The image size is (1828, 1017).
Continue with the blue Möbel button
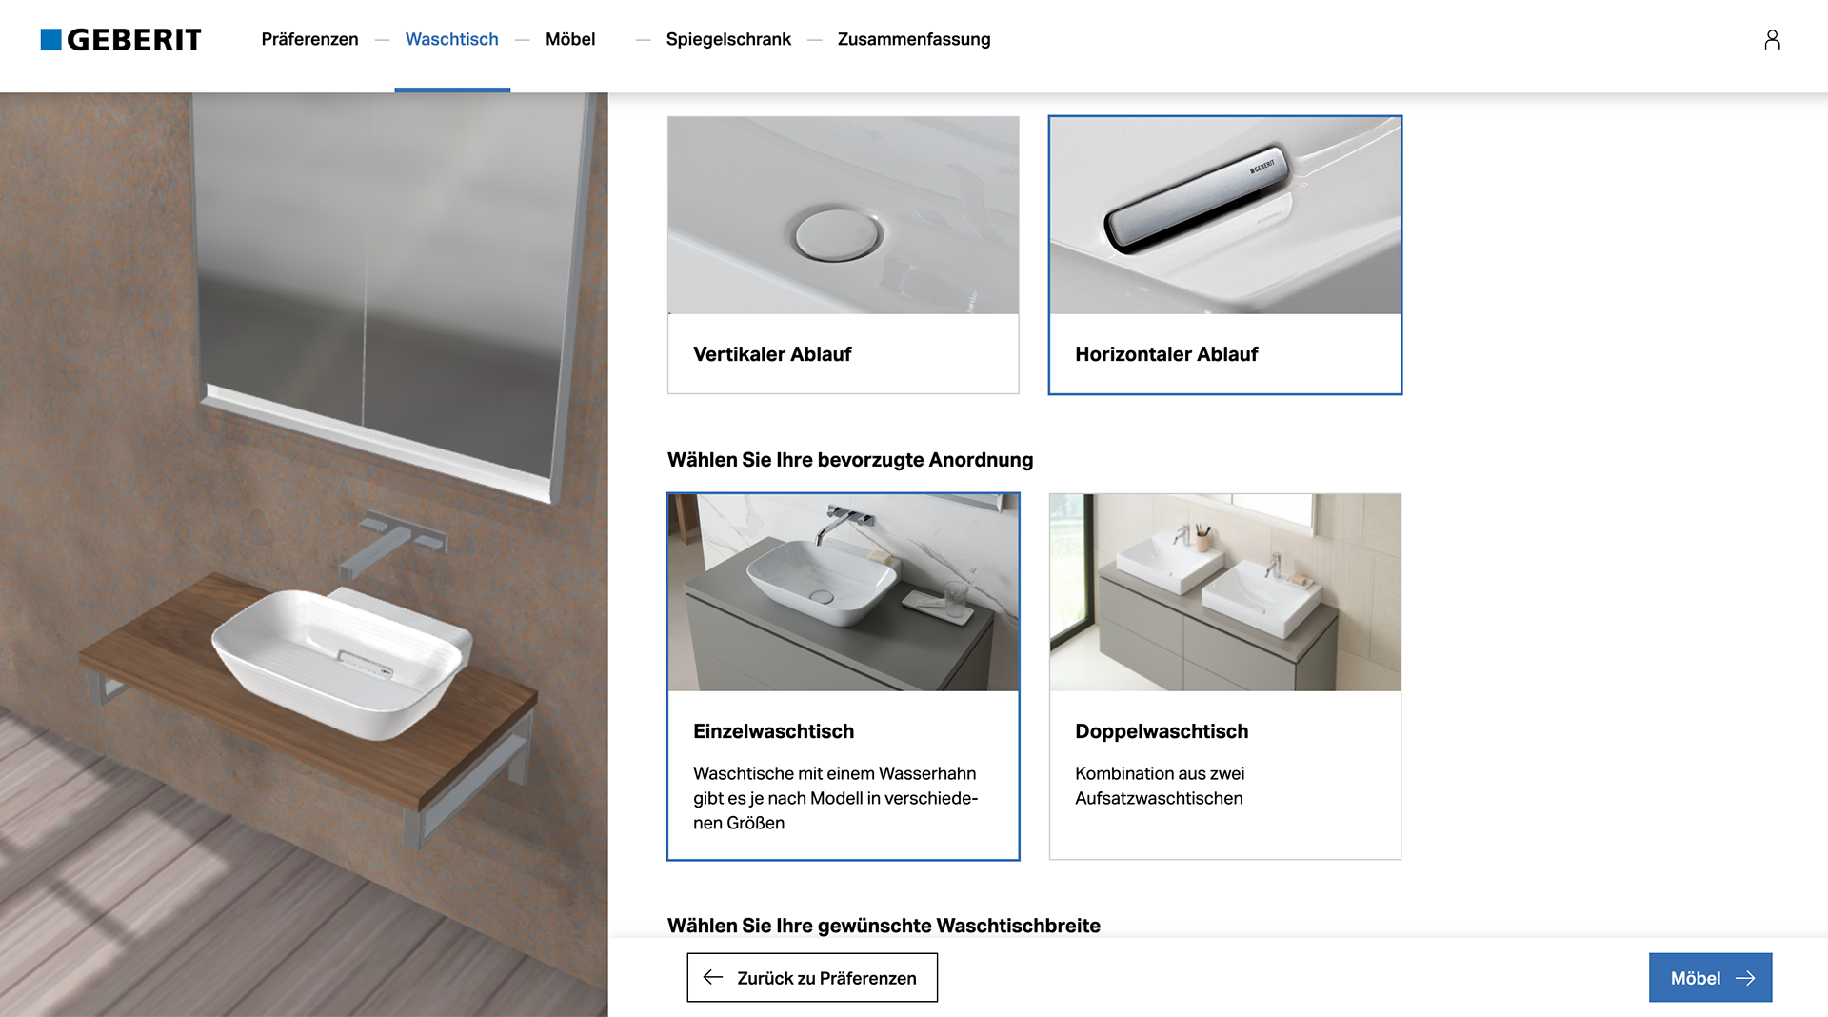(1710, 977)
